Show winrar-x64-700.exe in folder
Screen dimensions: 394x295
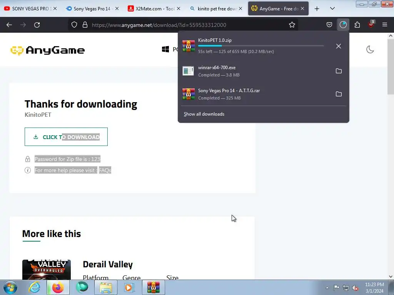coord(339,71)
